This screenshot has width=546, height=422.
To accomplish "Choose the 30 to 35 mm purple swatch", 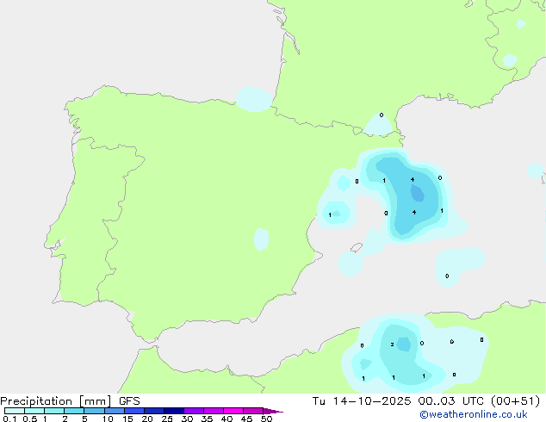I will pos(194,411).
